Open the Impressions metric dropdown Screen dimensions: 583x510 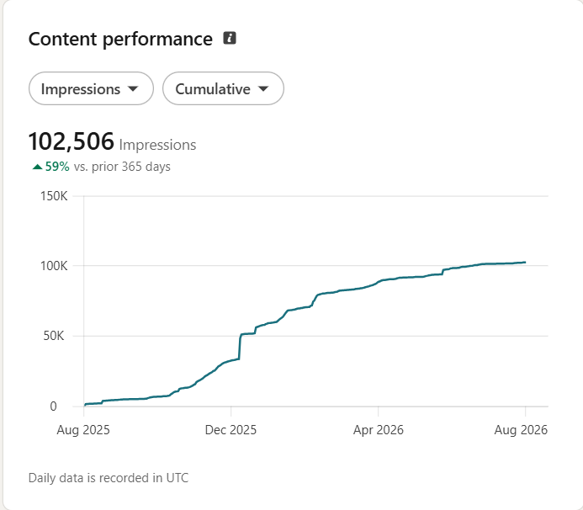(91, 88)
